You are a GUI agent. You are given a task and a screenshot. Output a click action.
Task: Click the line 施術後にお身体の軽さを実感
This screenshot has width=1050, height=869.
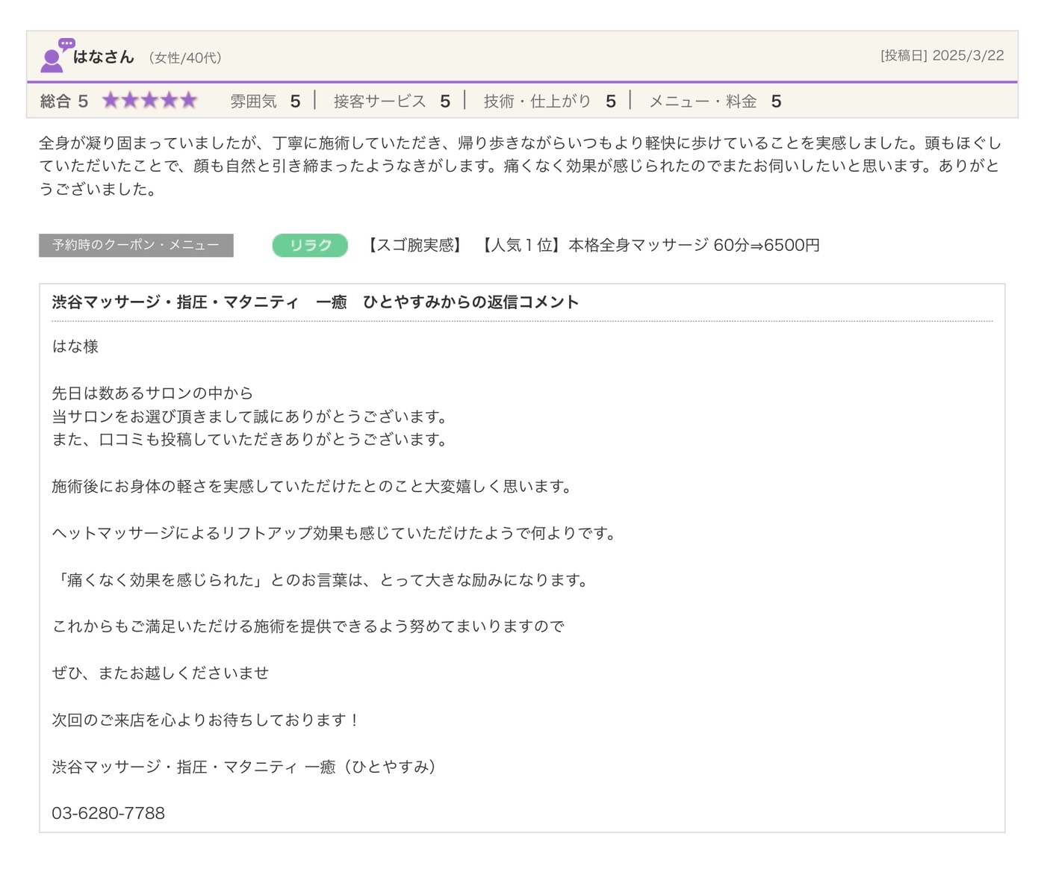tap(312, 486)
